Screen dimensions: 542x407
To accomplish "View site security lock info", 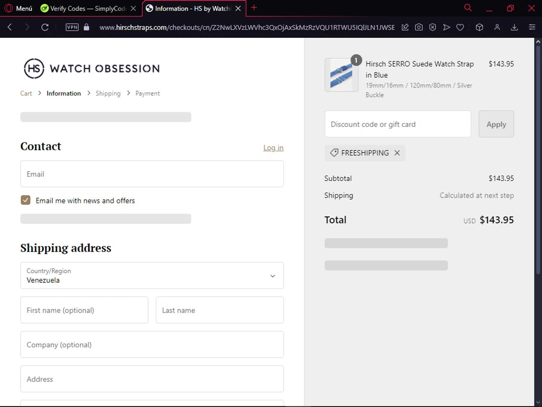I will [x=86, y=27].
